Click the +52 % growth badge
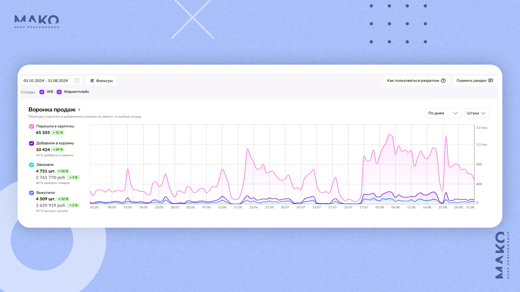The width and height of the screenshot is (520, 292). click(x=63, y=199)
